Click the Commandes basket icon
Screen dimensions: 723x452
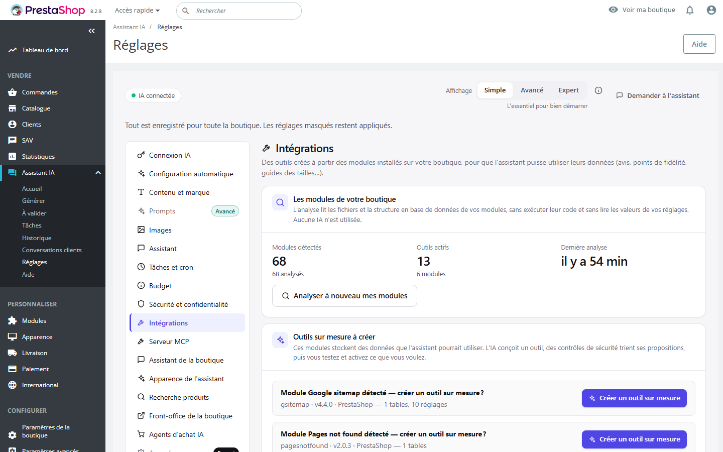point(13,92)
